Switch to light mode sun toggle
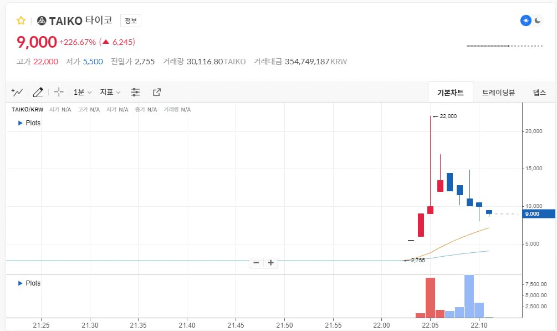 click(525, 21)
